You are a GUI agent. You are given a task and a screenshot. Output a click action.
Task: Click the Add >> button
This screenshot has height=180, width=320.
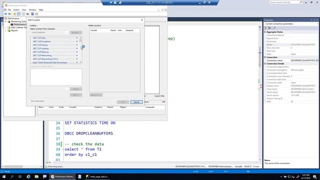point(76,95)
